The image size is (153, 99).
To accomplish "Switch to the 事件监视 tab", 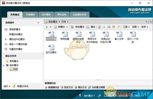I will [x=62, y=14].
